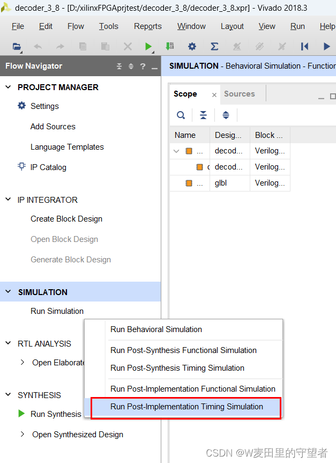The height and width of the screenshot is (463, 336).
Task: Click the Block Type column header
Action: pyautogui.click(x=270, y=135)
